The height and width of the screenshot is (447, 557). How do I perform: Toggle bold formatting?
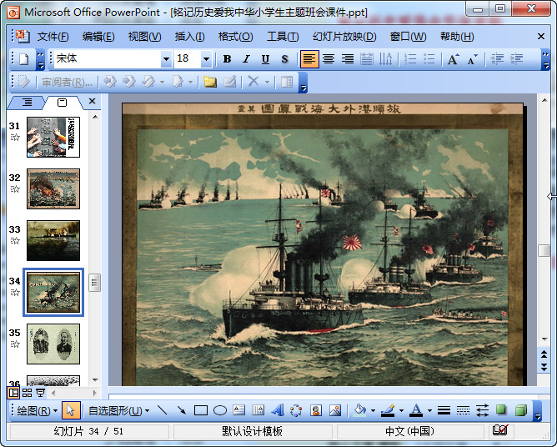228,59
